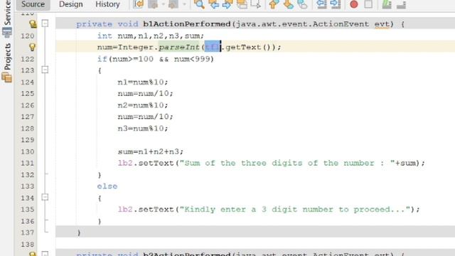Switch to the Source view tab

[x=33, y=4]
